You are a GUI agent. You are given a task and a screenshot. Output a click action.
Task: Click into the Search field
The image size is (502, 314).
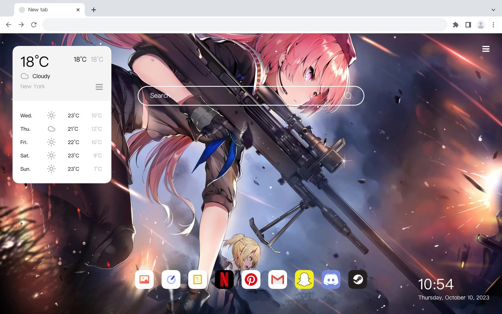coord(251,96)
